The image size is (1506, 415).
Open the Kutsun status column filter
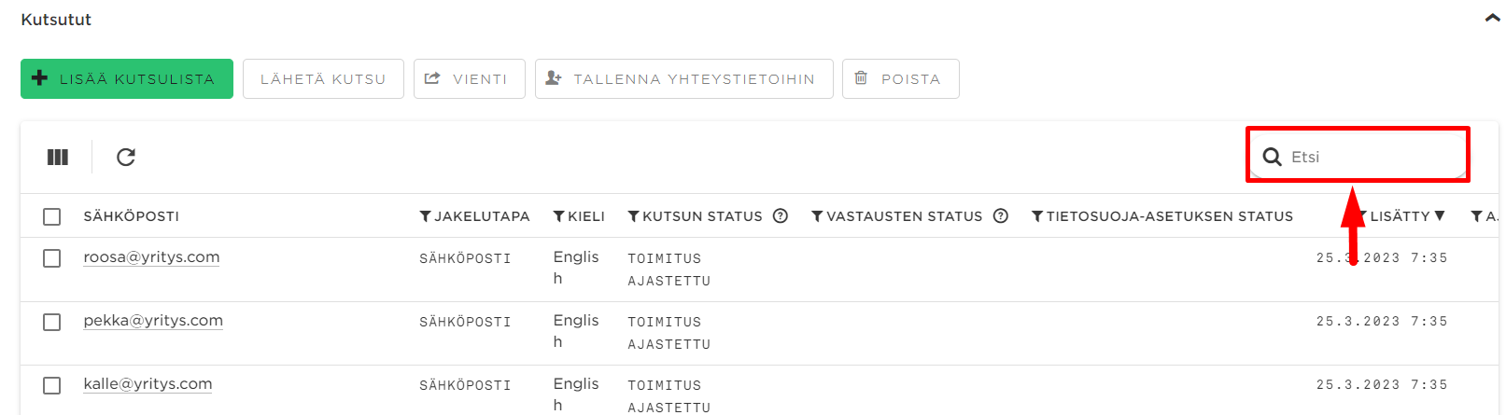(x=634, y=216)
